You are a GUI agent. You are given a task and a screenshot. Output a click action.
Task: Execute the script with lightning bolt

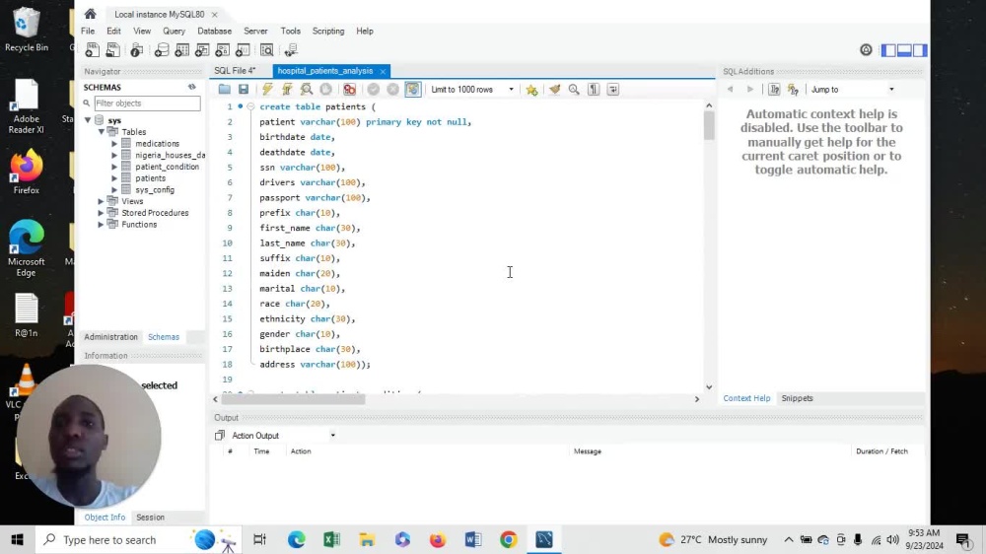(267, 90)
